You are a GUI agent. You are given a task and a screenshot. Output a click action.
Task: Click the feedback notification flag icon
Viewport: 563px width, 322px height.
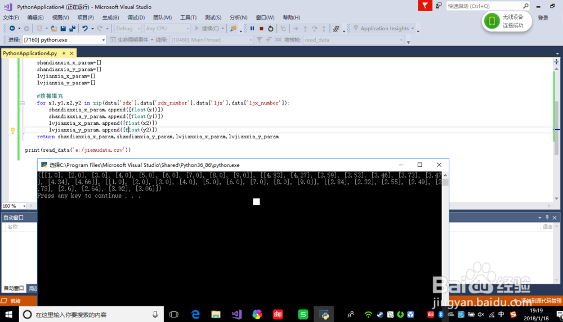click(425, 6)
